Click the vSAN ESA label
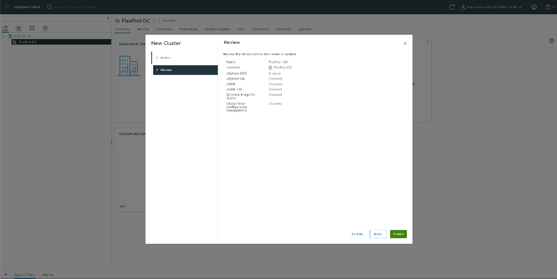 coord(234,89)
